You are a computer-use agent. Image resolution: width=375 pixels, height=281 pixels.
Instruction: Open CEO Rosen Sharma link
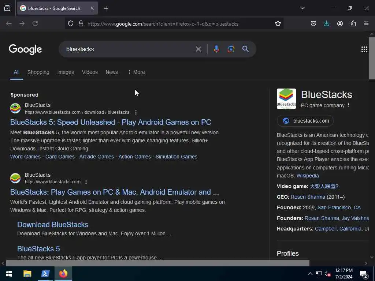(308, 197)
